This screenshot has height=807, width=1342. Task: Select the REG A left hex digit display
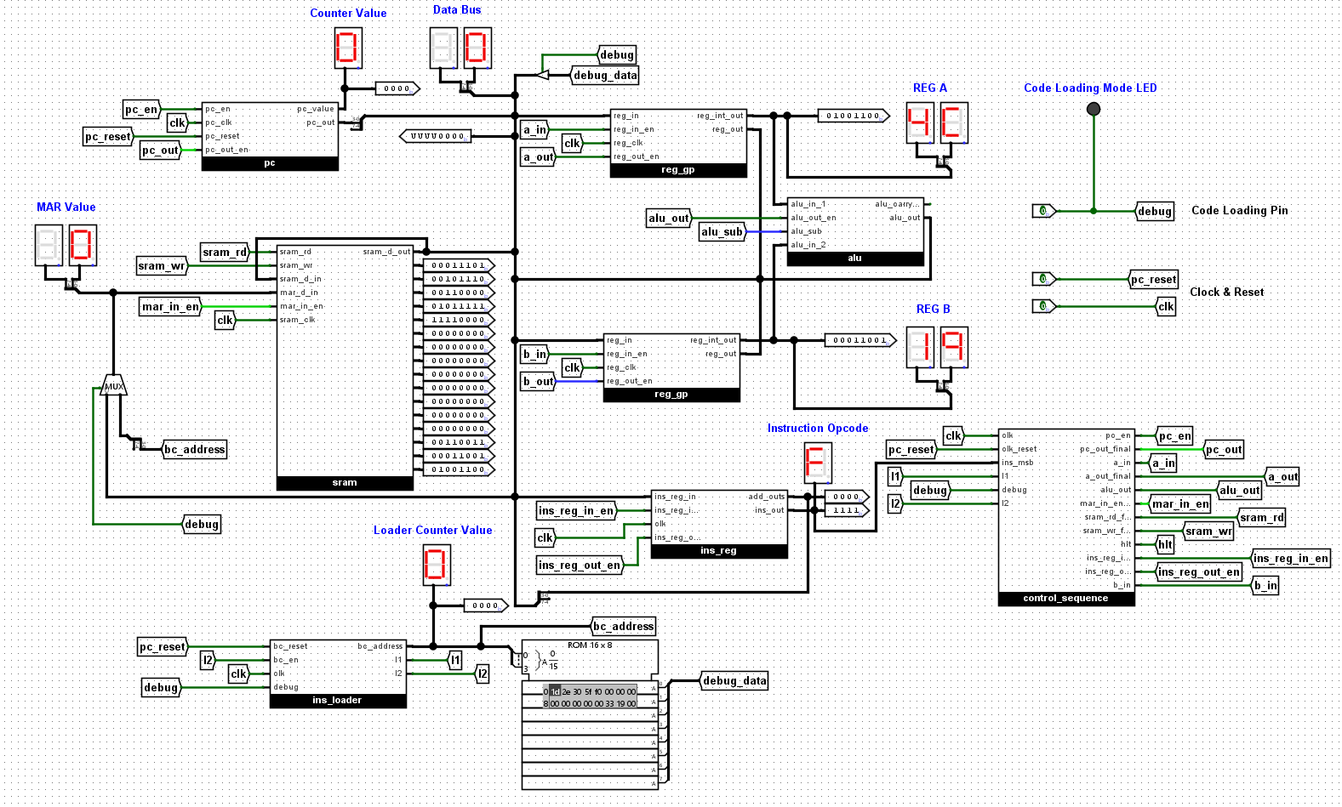[x=920, y=122]
